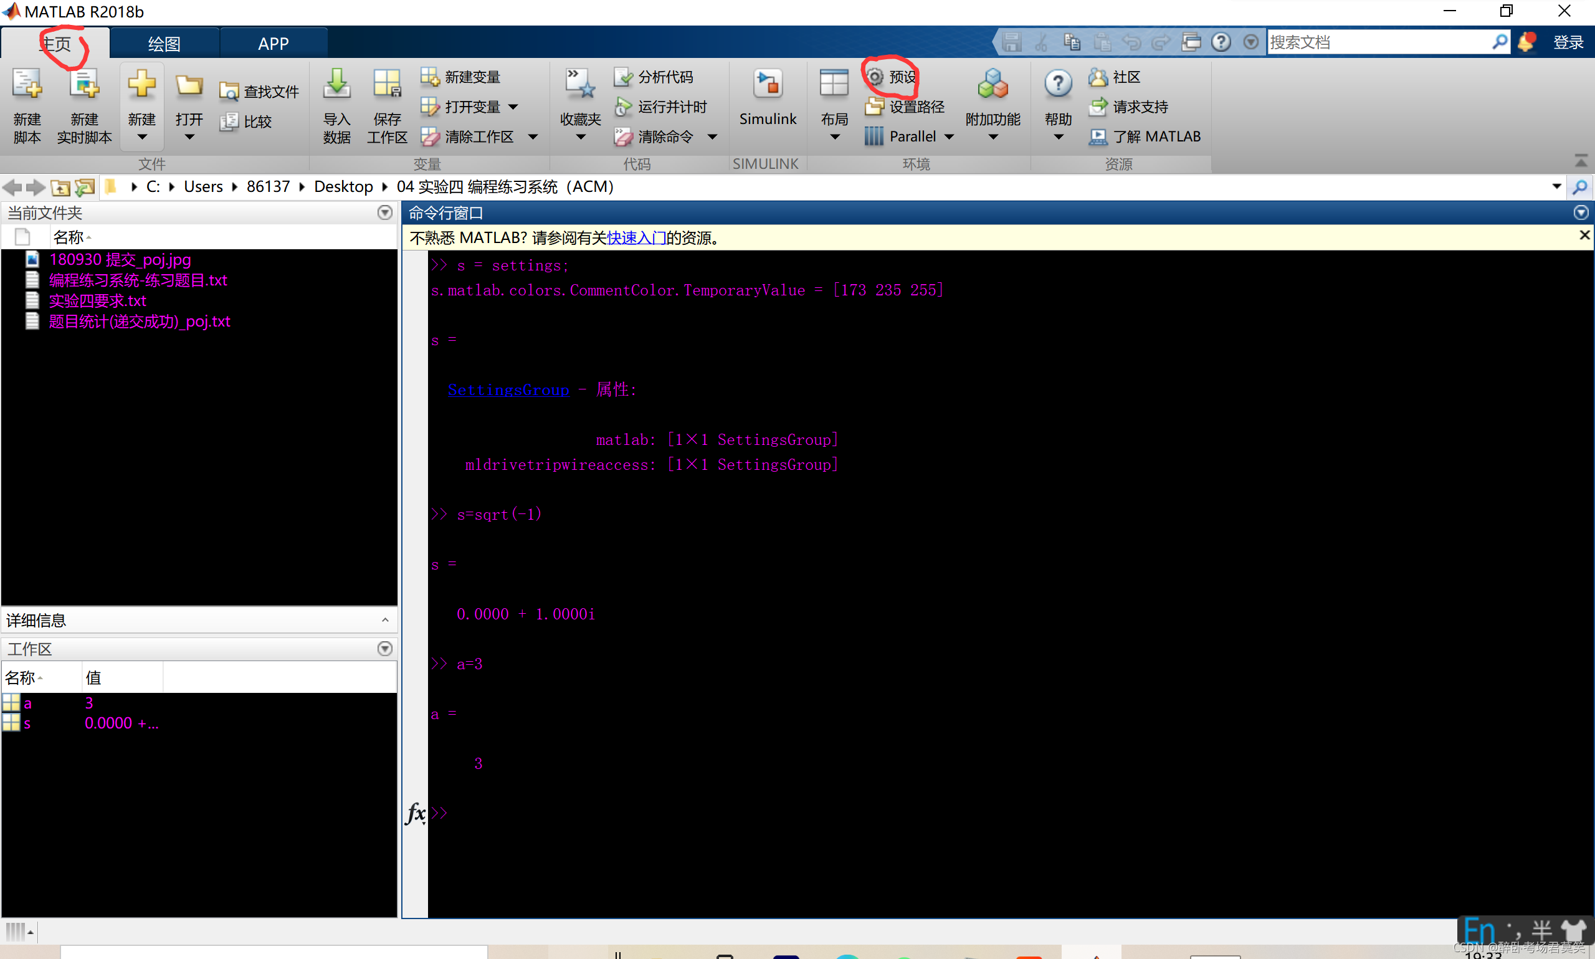
Task: Navigate forward in folder history
Action: 36,188
